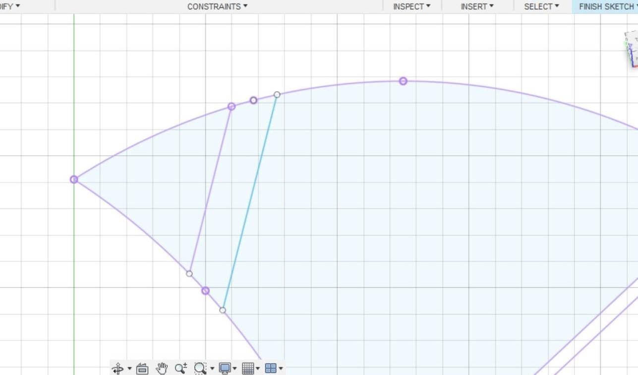Screen dimensions: 638x375
Task: Click the upper-arc point between the two lines
Action: tap(253, 100)
